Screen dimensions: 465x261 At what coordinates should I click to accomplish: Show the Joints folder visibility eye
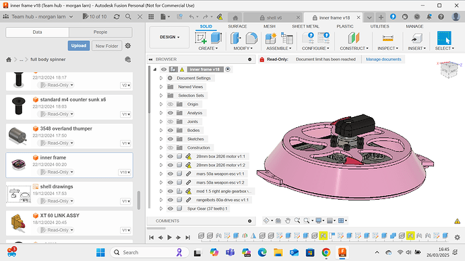click(x=170, y=122)
